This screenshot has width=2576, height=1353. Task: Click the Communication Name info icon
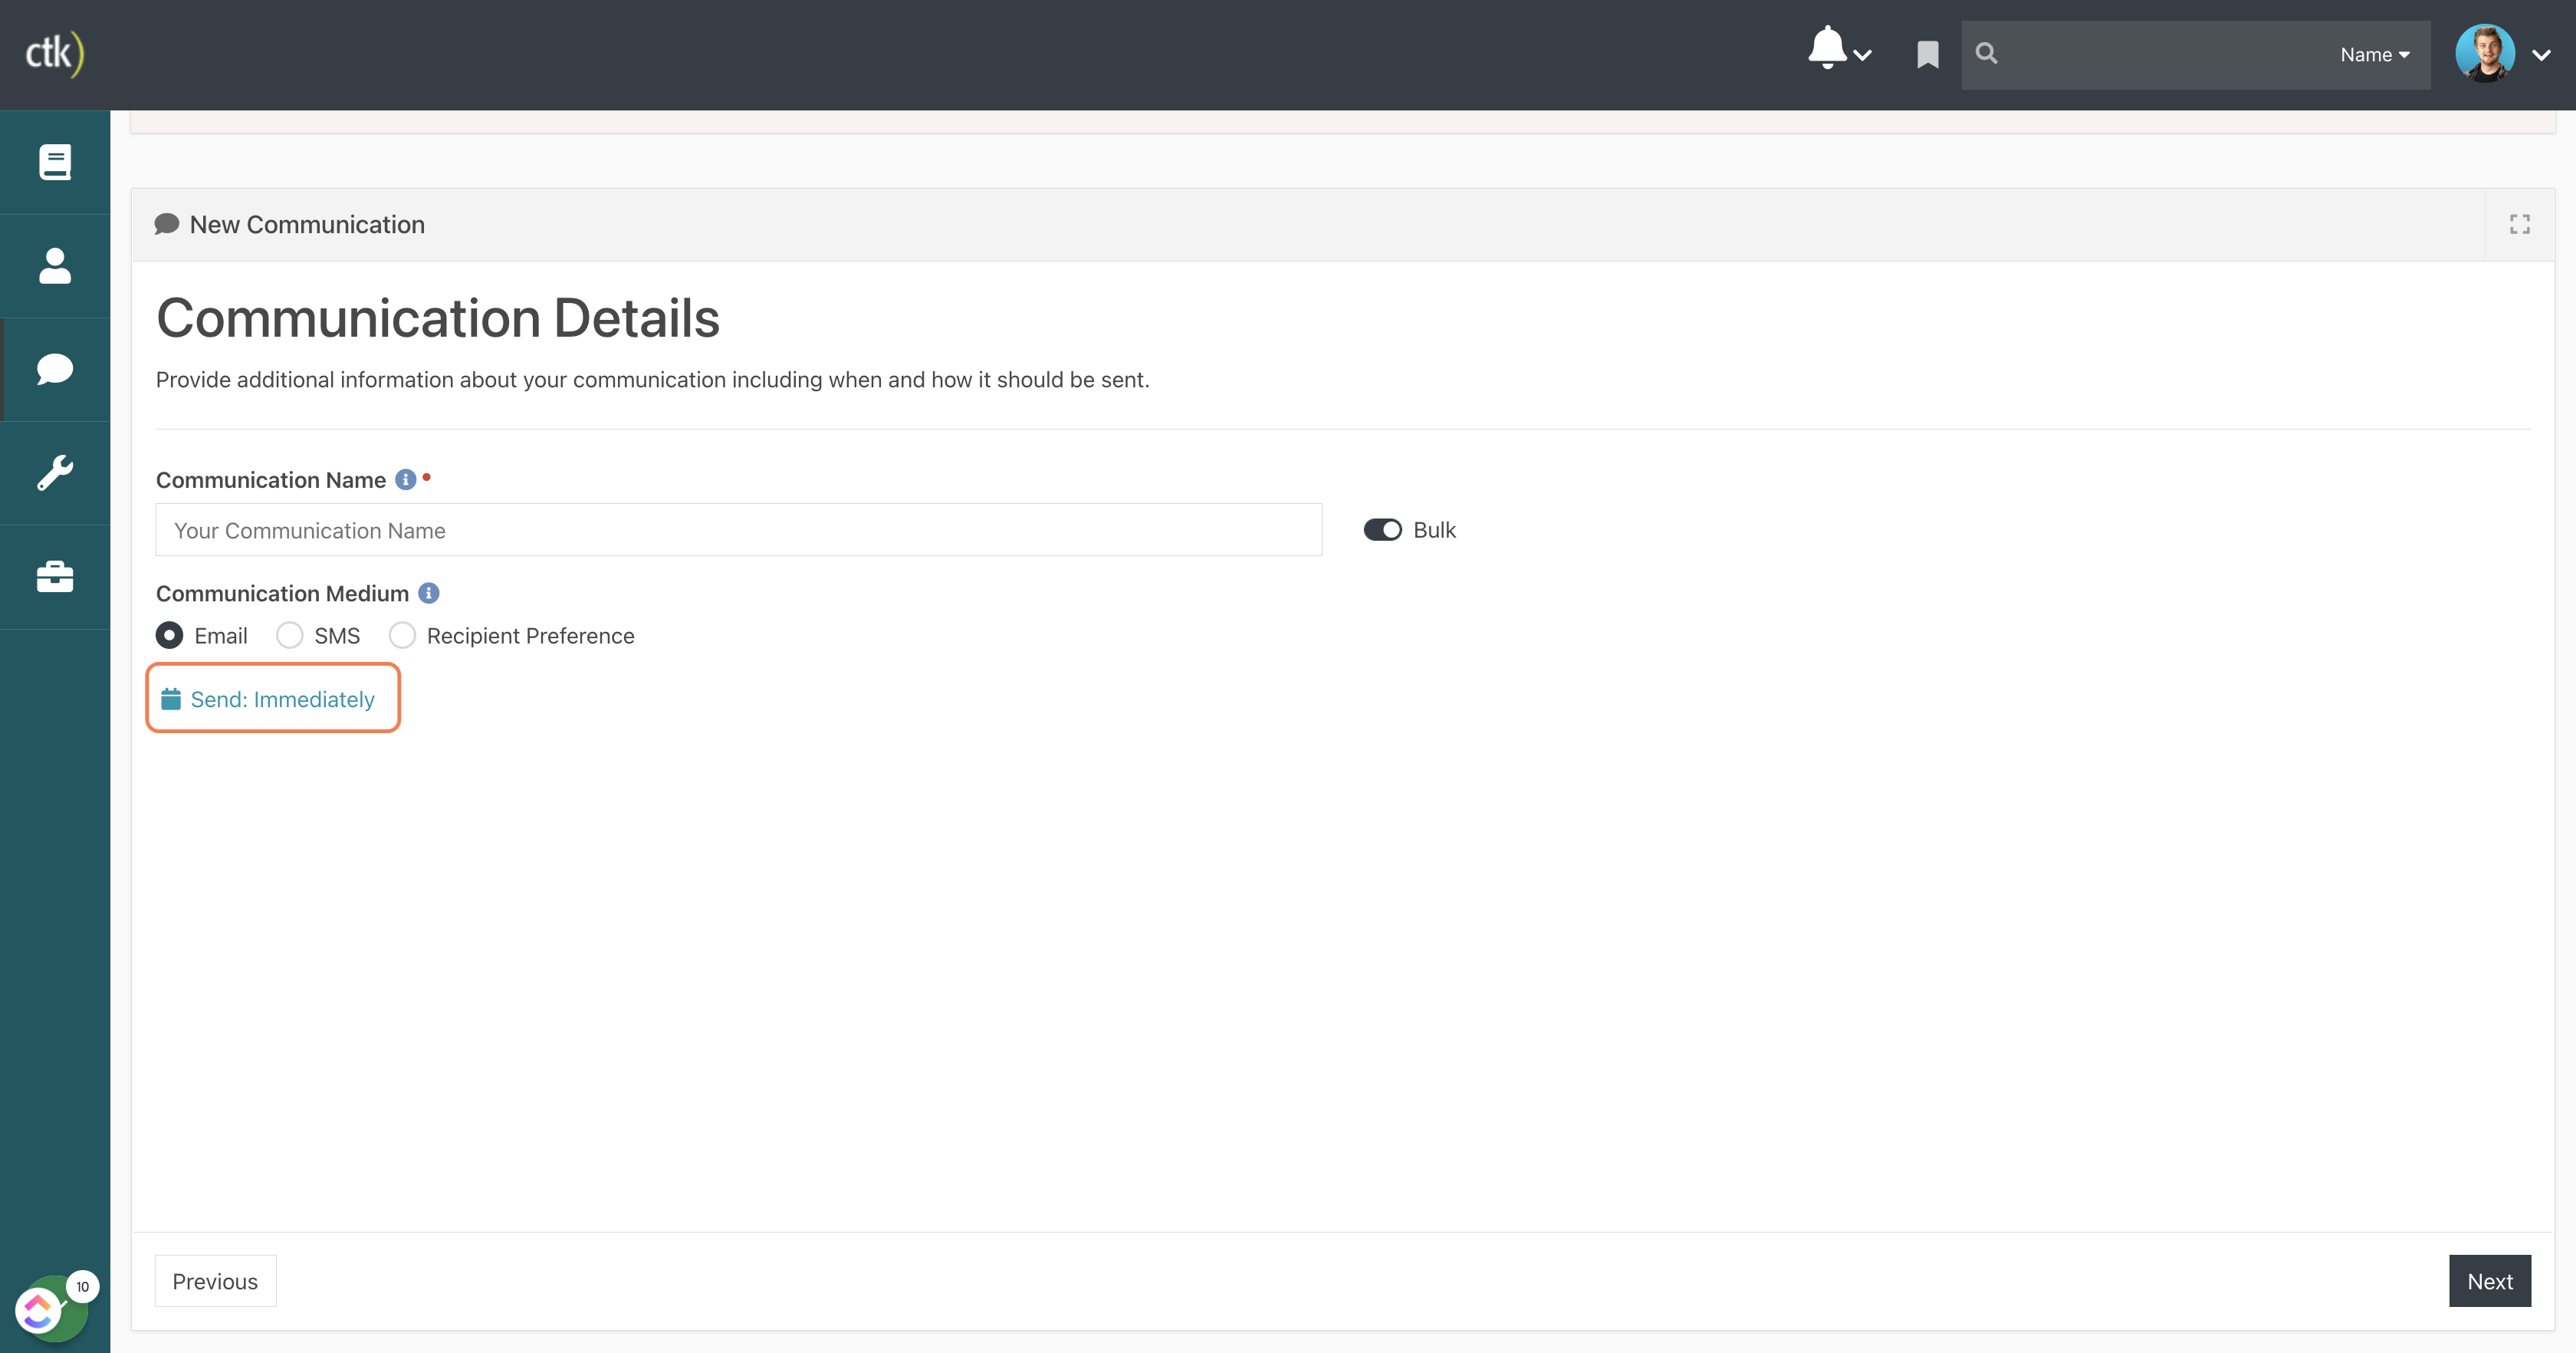pyautogui.click(x=405, y=479)
